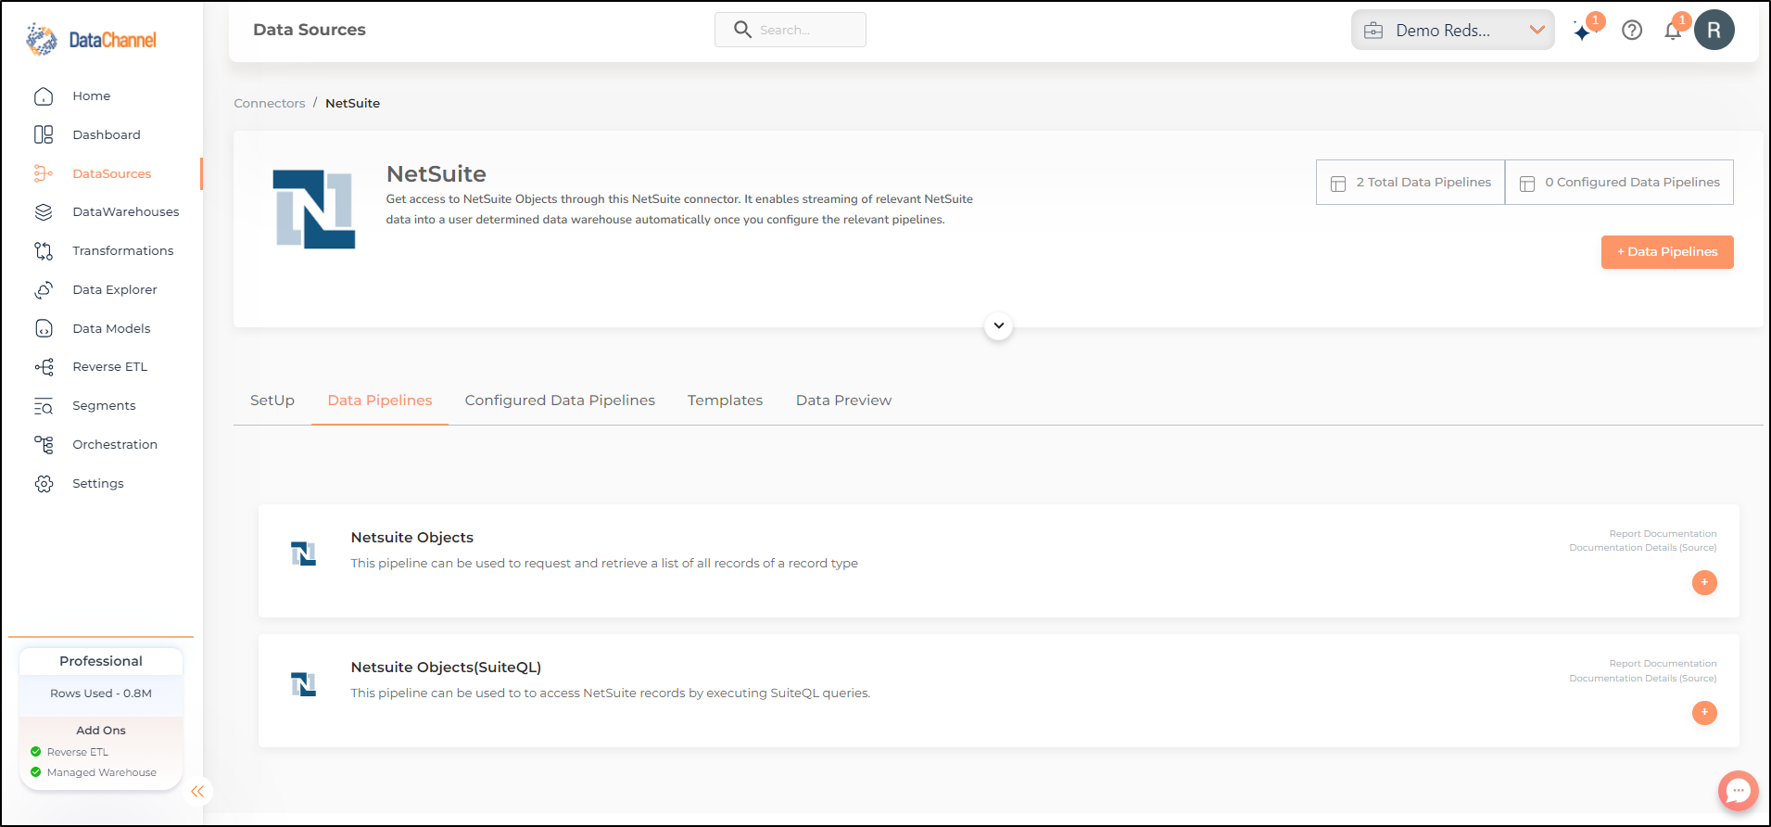Click the Reverse ETL add-on entry

70,752
